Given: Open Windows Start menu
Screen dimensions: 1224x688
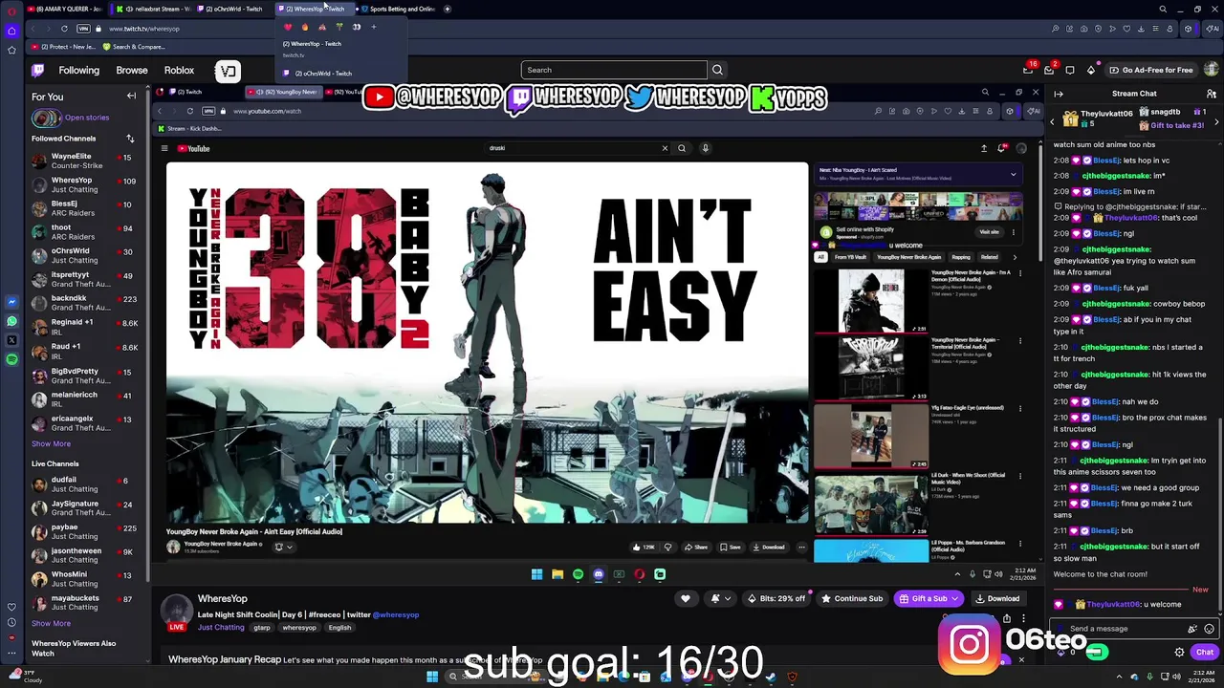Looking at the screenshot, I should tap(431, 677).
